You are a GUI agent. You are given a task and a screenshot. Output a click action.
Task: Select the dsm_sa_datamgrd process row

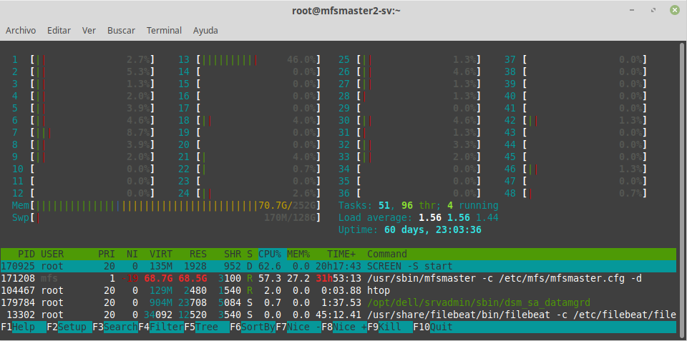click(338, 302)
